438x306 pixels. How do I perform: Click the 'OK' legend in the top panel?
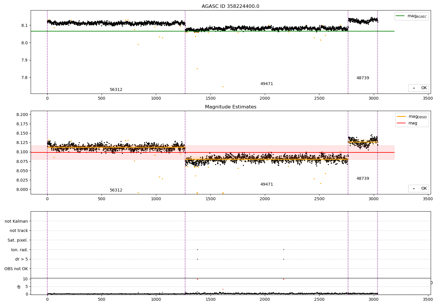(x=418, y=88)
